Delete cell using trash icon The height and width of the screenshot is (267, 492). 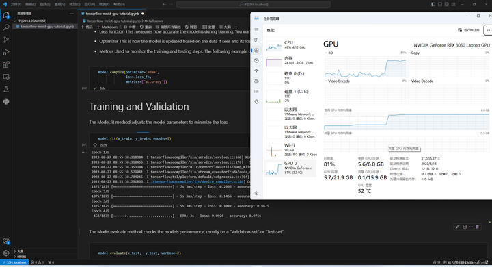pos(477,227)
